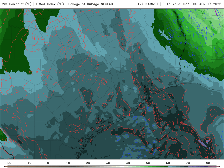Click 'F015 Valid: 03Z THU APR 17 2025'
Screen dimensions: 224x168
pos(192,4)
